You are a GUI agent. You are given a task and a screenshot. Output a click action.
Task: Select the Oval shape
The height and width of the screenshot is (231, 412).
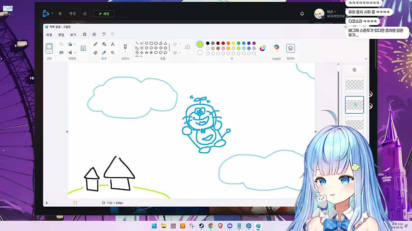146,43
